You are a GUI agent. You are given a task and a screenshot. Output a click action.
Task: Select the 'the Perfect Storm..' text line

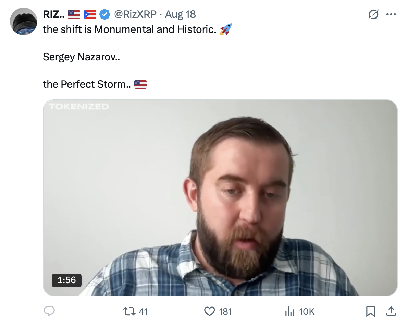[x=87, y=84]
